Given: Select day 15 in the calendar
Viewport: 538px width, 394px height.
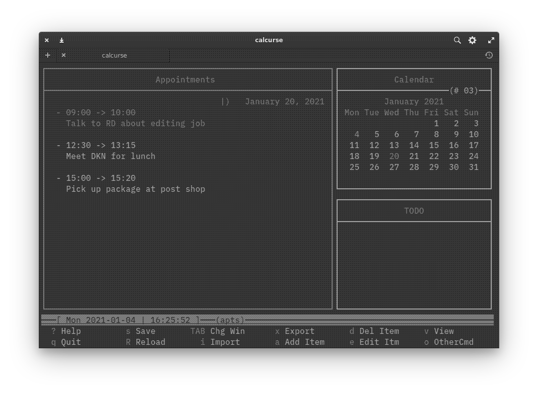Looking at the screenshot, I should 434,146.
